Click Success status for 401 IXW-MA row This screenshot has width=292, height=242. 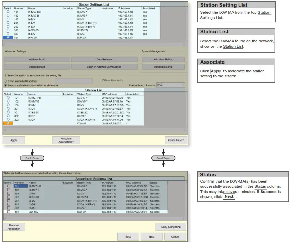[x=155, y=212]
